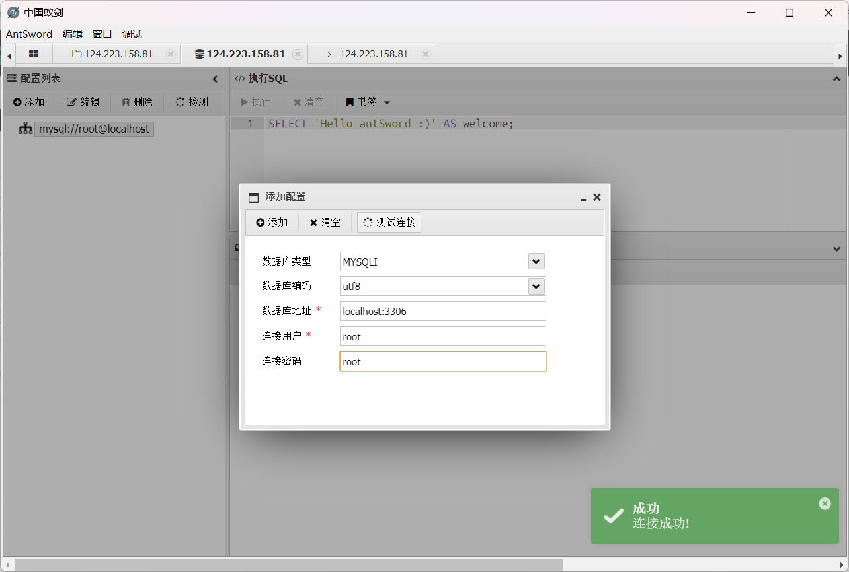Focus the 连接密码 input field
849x572 pixels.
(x=443, y=361)
